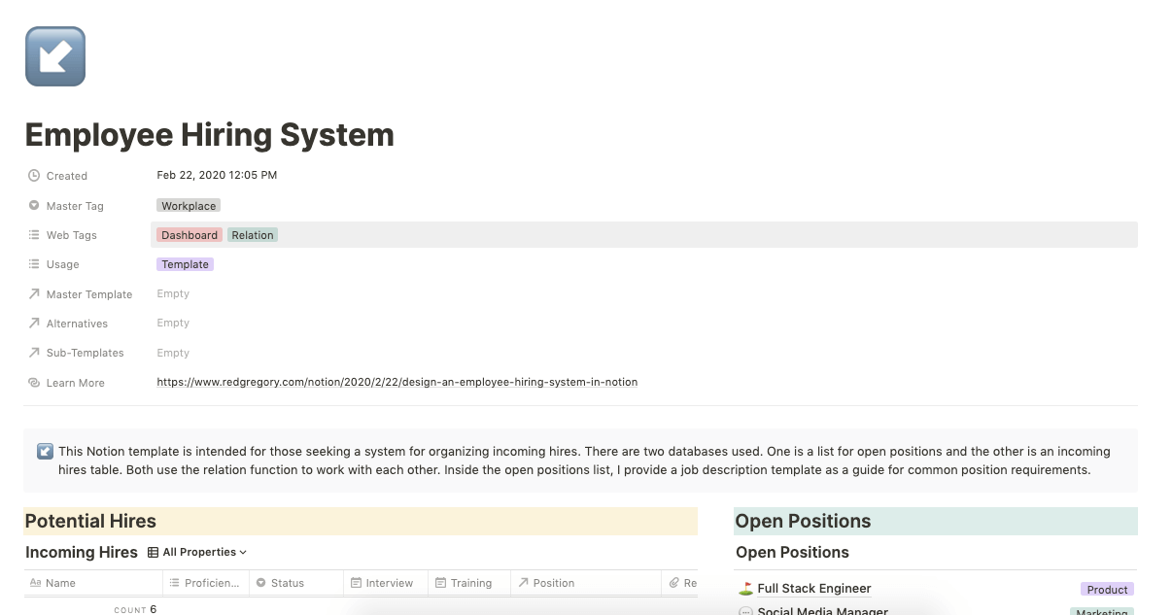Open the Full Stack Engineer page
Image resolution: width=1172 pixels, height=615 pixels.
[814, 587]
